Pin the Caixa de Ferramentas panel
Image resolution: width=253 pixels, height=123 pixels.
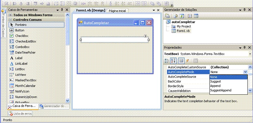(x=62, y=10)
